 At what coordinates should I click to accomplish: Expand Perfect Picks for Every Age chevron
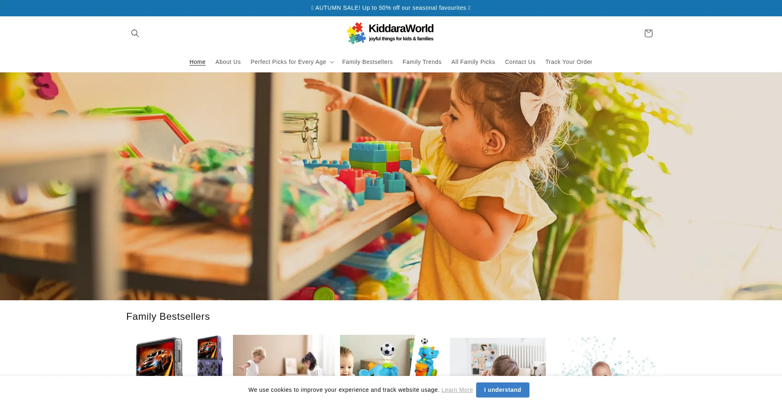click(332, 62)
